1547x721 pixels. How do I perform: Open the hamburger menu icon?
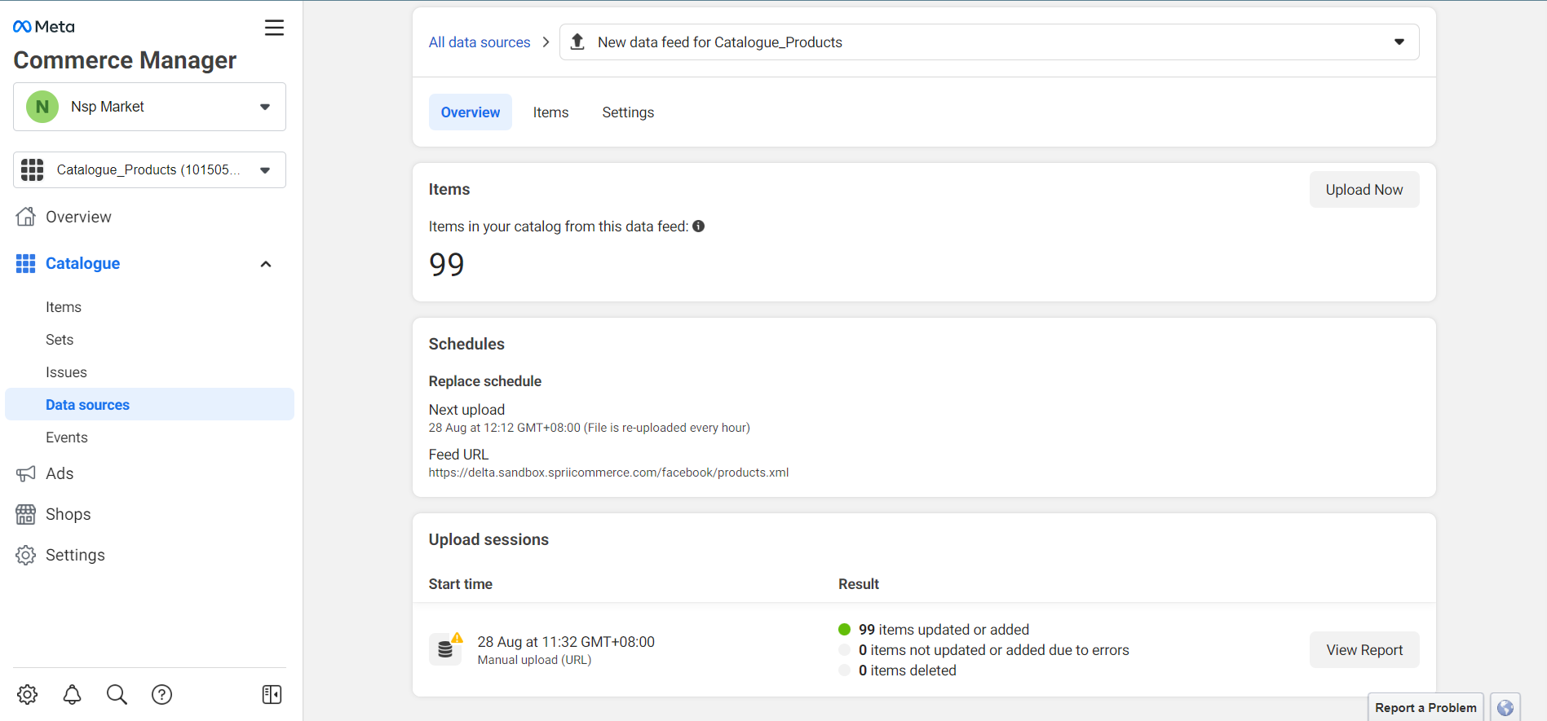point(274,28)
